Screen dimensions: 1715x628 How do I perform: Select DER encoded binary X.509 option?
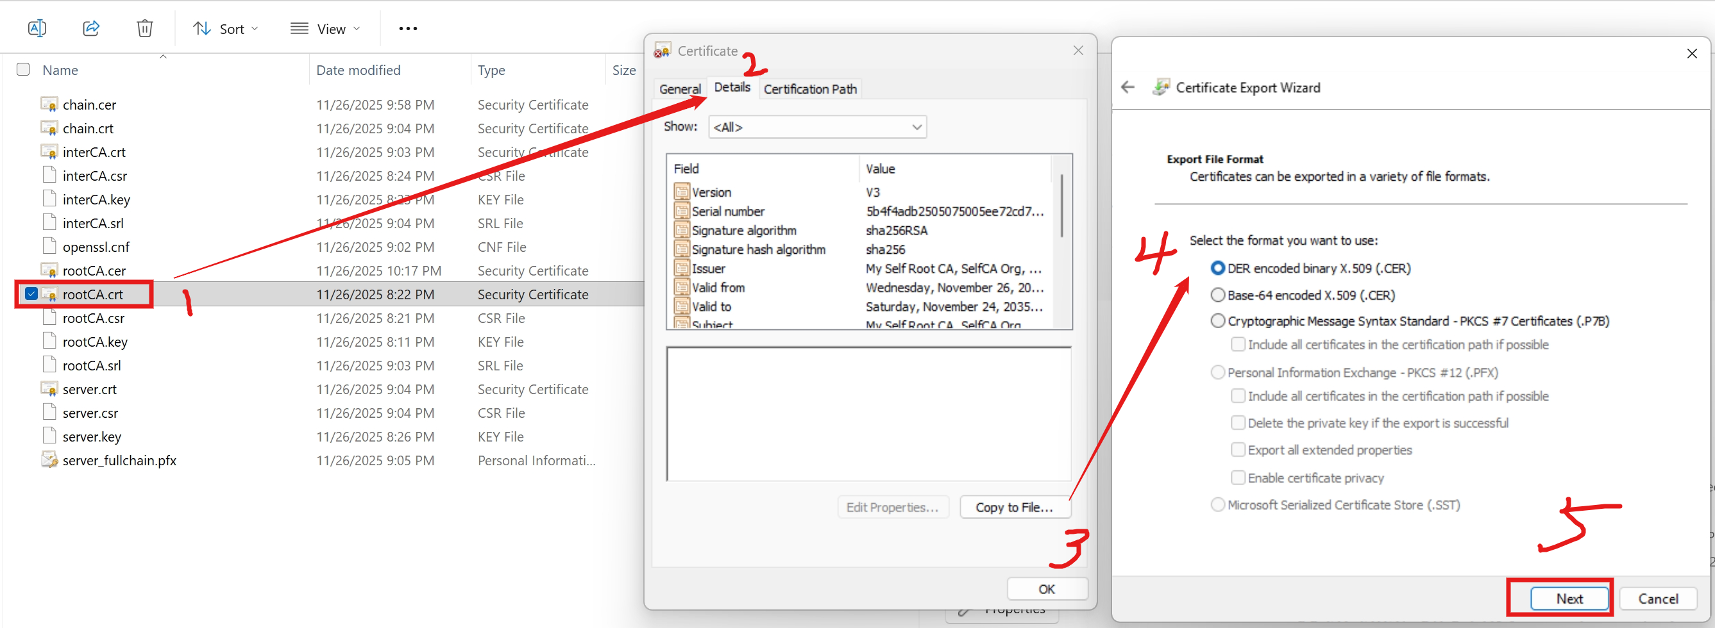coord(1218,268)
